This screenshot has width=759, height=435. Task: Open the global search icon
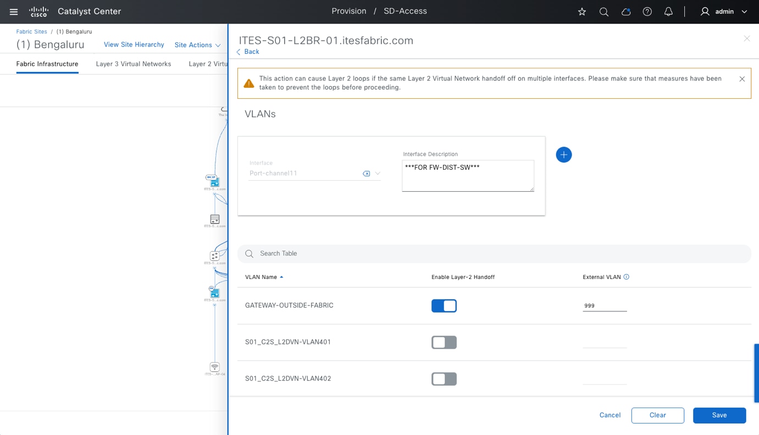click(x=603, y=12)
